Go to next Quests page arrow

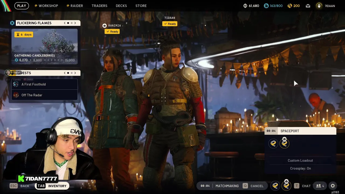[75, 73]
